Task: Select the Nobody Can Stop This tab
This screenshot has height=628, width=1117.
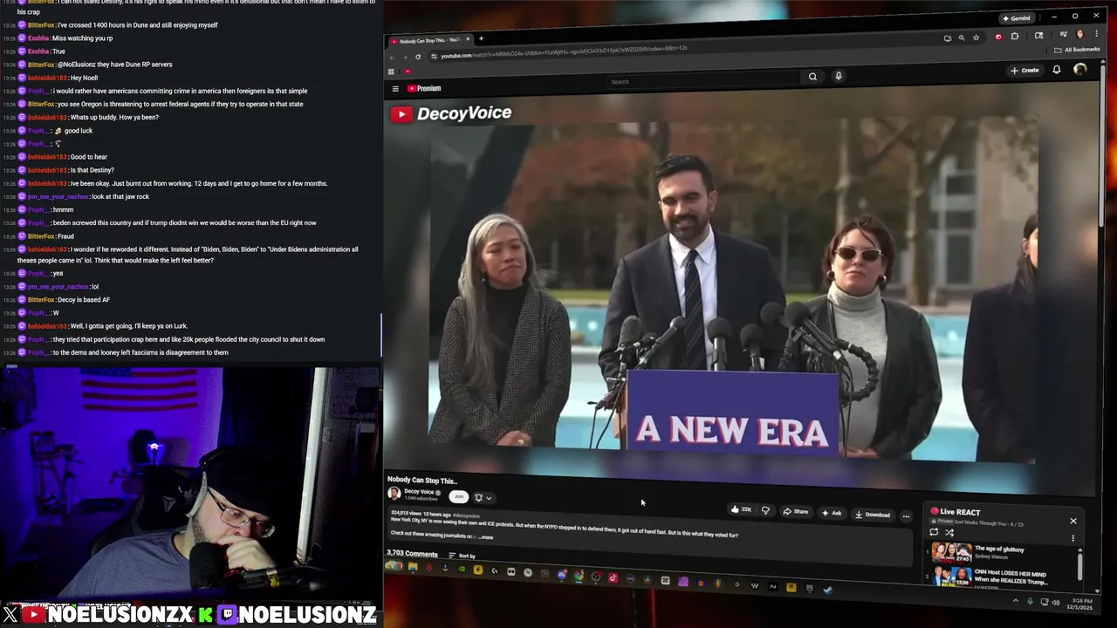Action: (429, 41)
